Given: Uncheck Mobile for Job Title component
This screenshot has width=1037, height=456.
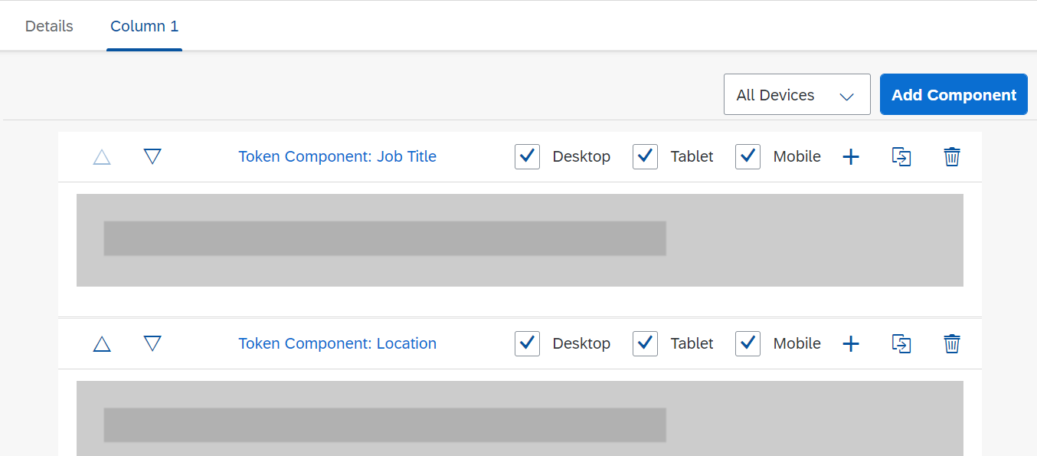Looking at the screenshot, I should [748, 156].
